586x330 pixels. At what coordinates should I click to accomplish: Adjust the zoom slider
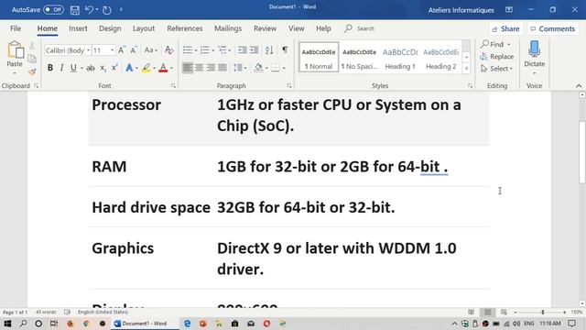pos(543,312)
